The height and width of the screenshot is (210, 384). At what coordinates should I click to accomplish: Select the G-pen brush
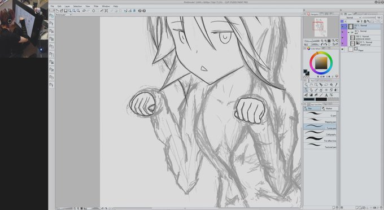[320, 114]
